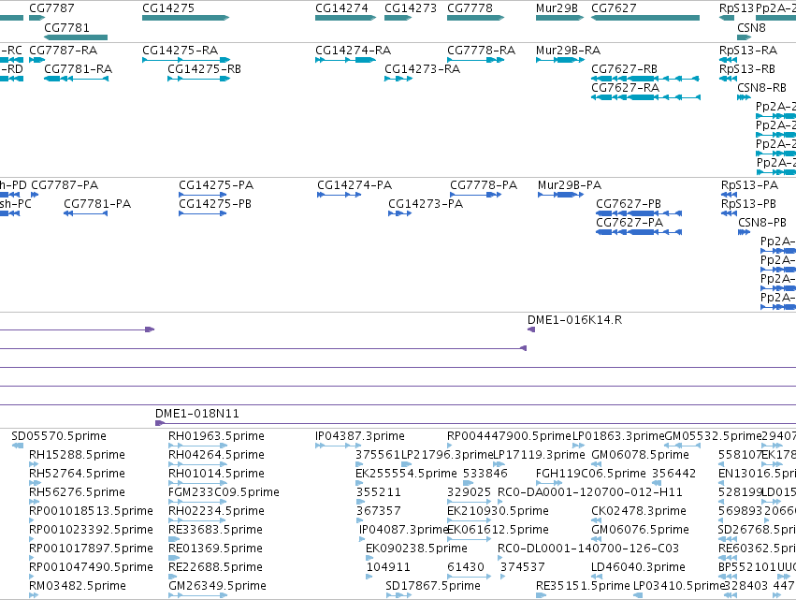
Task: Select RC0-DA0001-120700-012-H11 EST
Action: pos(590,492)
